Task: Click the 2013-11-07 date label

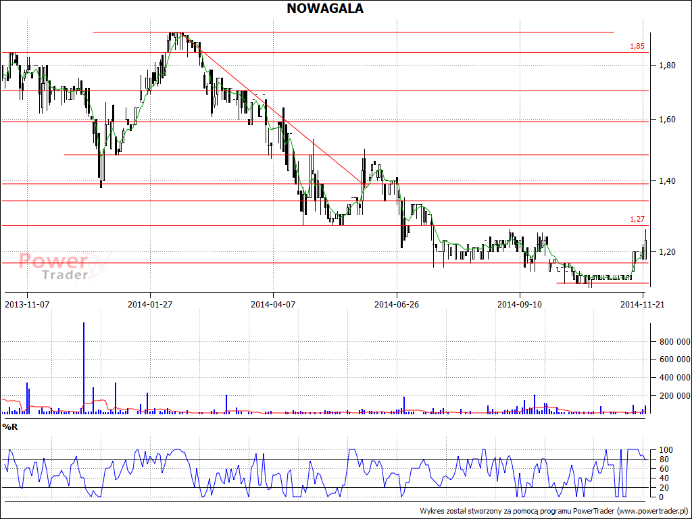Action: [26, 305]
